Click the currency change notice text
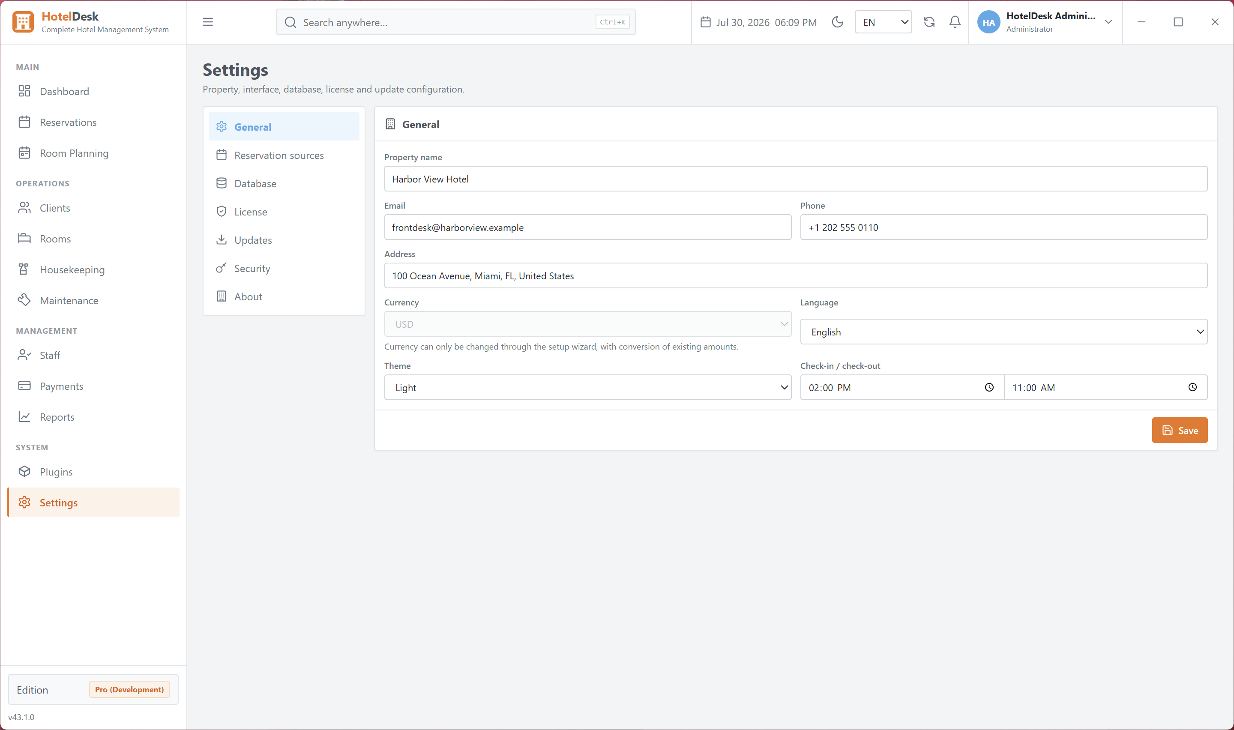The height and width of the screenshot is (730, 1234). click(x=561, y=346)
